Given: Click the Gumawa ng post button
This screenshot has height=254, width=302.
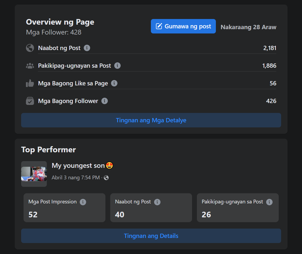Looking at the screenshot, I should click(183, 26).
